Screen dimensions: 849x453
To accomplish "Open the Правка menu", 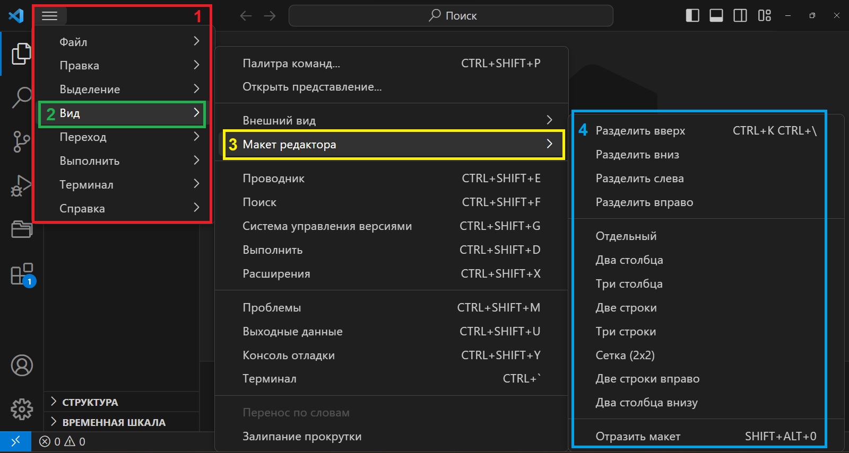I will [x=122, y=65].
